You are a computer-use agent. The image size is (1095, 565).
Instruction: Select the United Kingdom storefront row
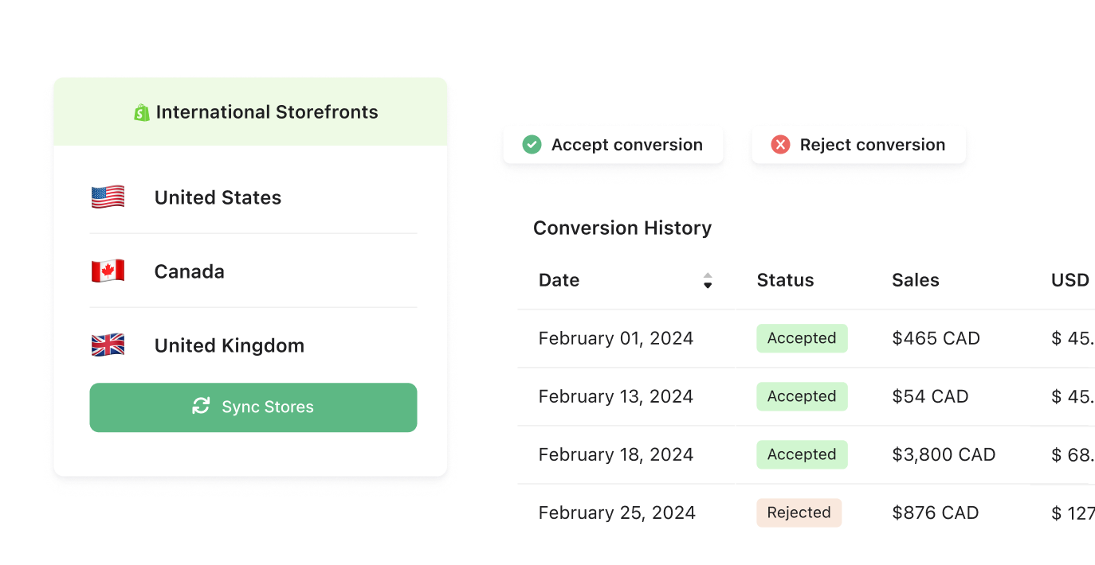click(x=253, y=345)
